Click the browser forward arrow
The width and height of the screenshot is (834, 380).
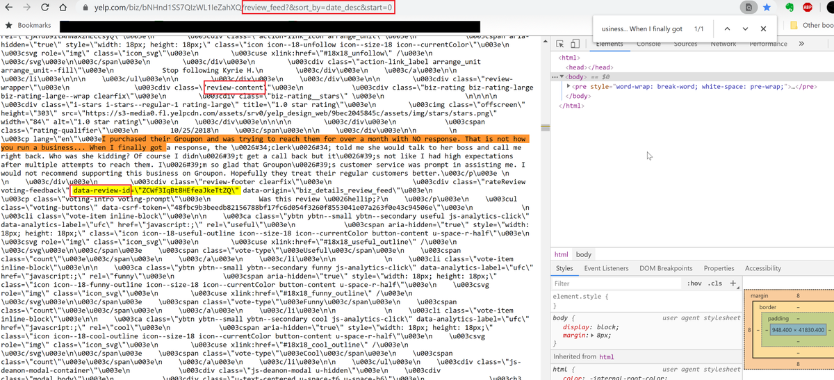point(27,8)
